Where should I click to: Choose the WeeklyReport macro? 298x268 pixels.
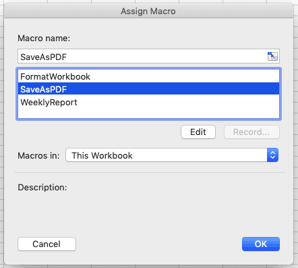pos(148,102)
